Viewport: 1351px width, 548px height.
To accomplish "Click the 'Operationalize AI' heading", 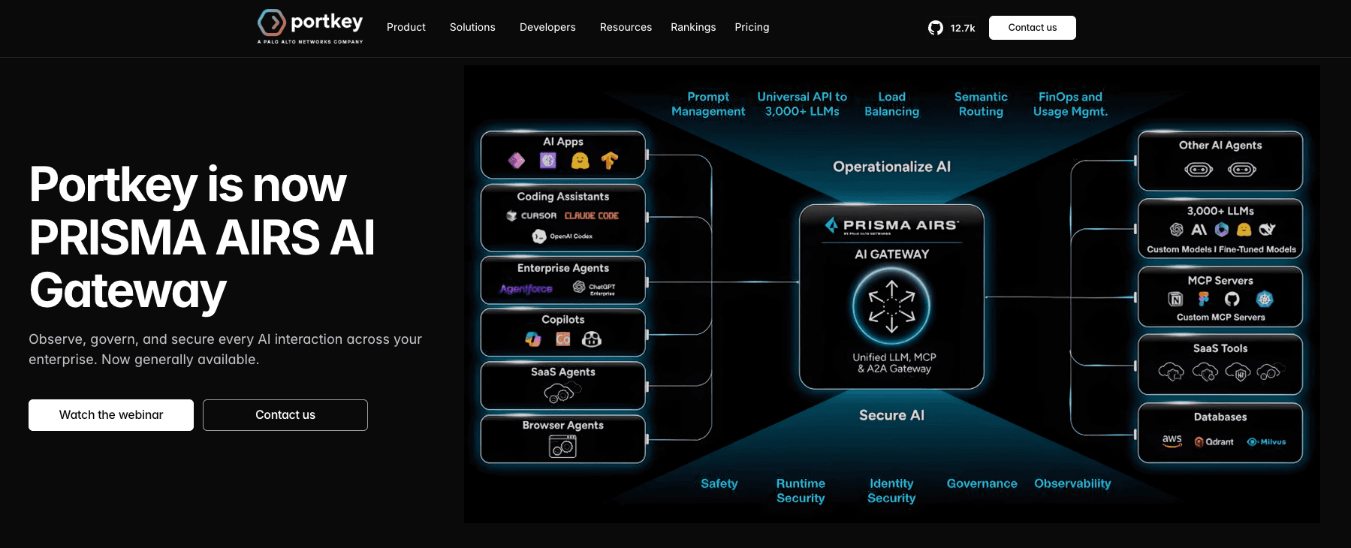I will pos(891,167).
